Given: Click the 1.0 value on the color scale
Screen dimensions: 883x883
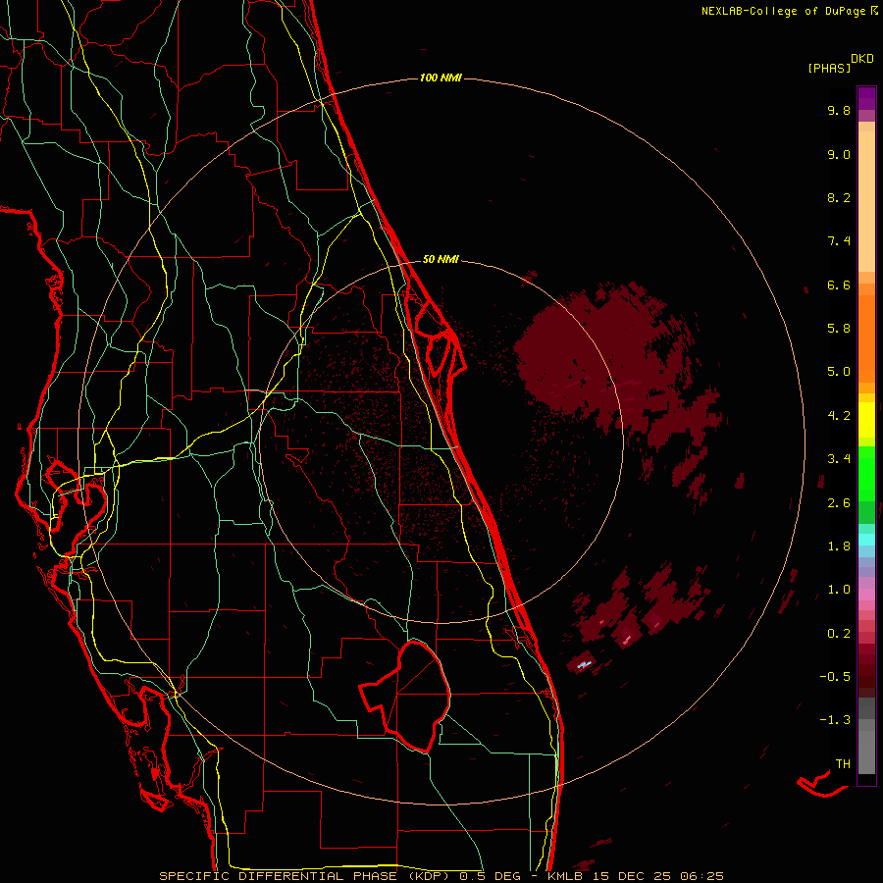Looking at the screenshot, I should coord(839,590).
